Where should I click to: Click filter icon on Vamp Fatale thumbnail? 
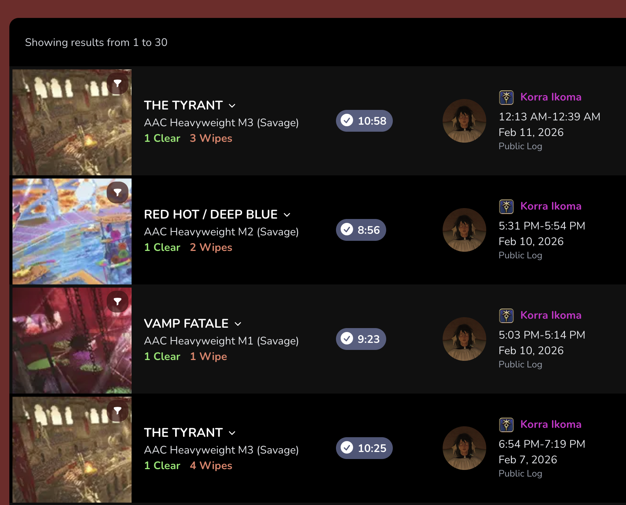[x=118, y=302]
